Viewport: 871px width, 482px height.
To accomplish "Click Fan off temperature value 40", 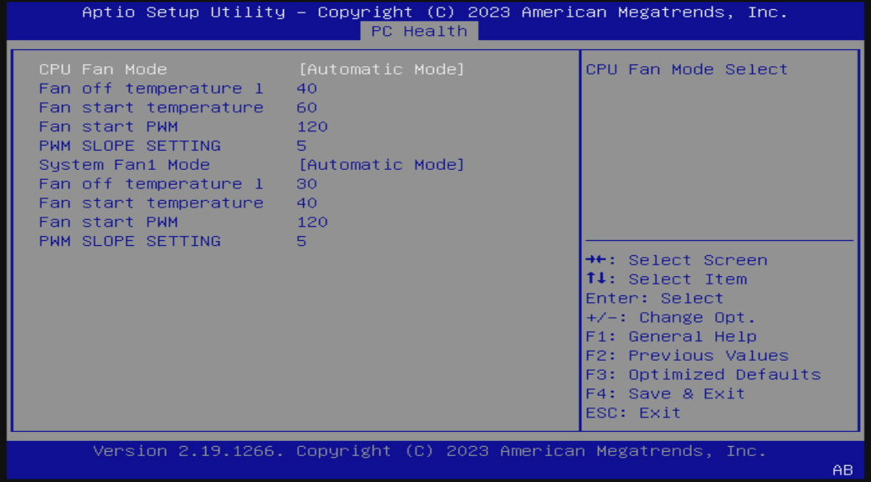I will point(307,89).
